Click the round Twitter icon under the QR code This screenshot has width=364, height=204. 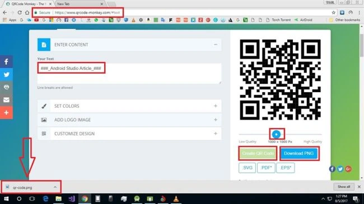[340, 169]
